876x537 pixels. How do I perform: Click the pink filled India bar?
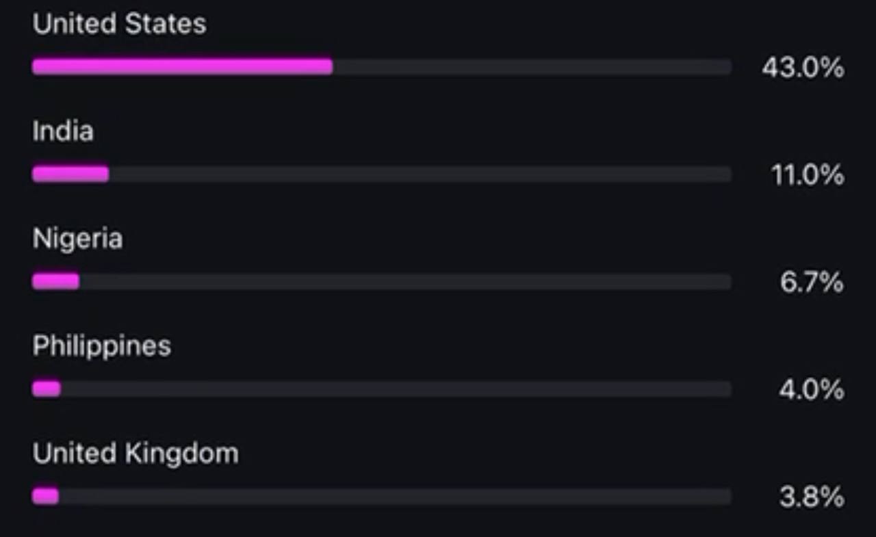(x=70, y=174)
